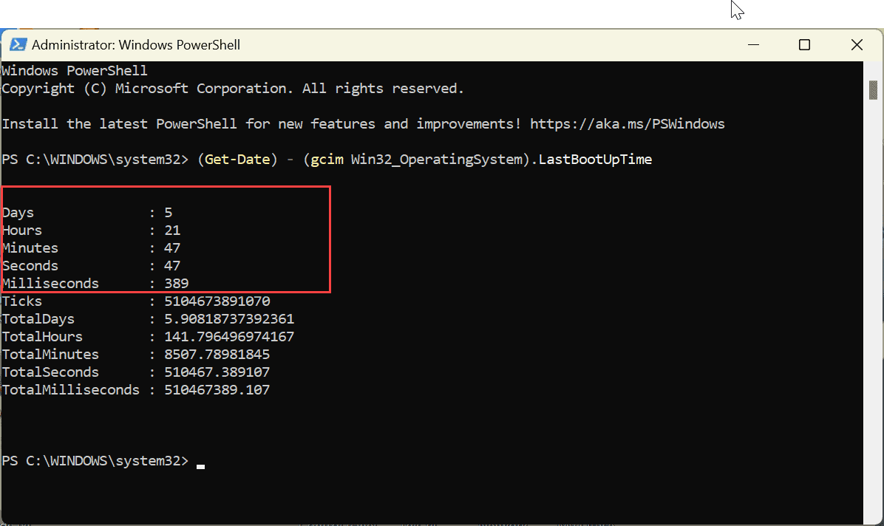Click inside the red highlighted output box
Screen dimensions: 884x526
tap(163, 239)
